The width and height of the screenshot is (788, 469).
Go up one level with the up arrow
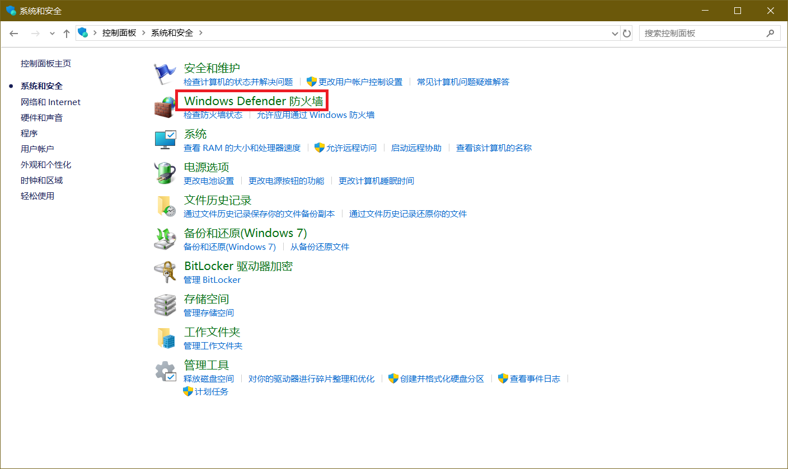click(x=67, y=34)
